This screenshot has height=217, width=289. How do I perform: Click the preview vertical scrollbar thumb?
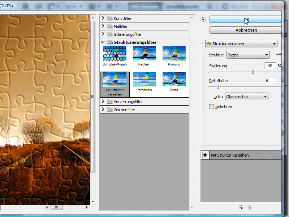93,97
